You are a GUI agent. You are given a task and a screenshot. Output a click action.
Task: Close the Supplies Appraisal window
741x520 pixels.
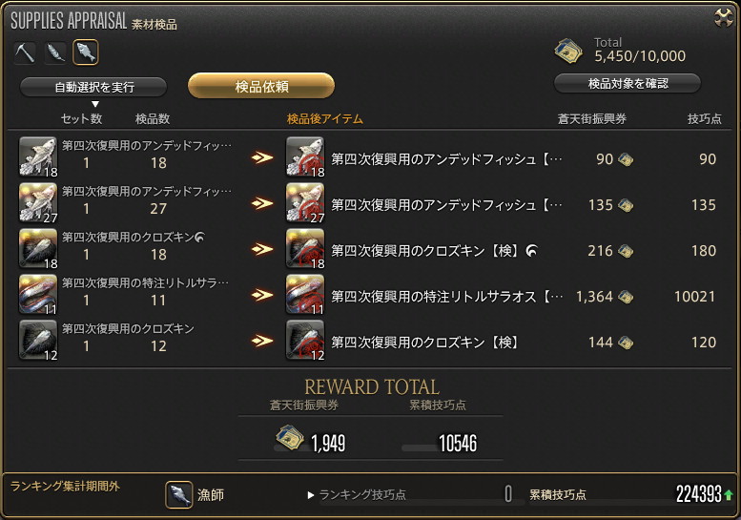tap(723, 18)
